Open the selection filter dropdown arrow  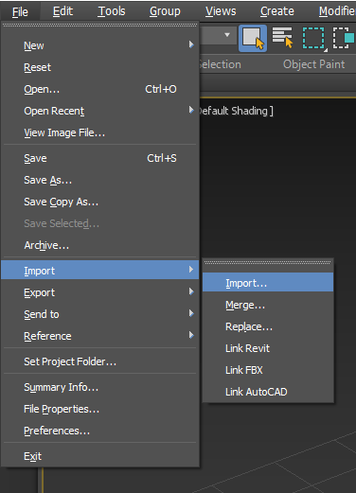tap(227, 35)
